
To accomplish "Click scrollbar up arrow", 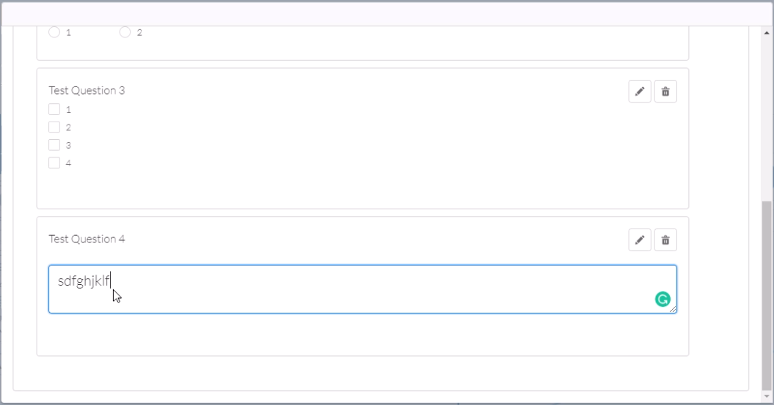I will click(x=767, y=33).
